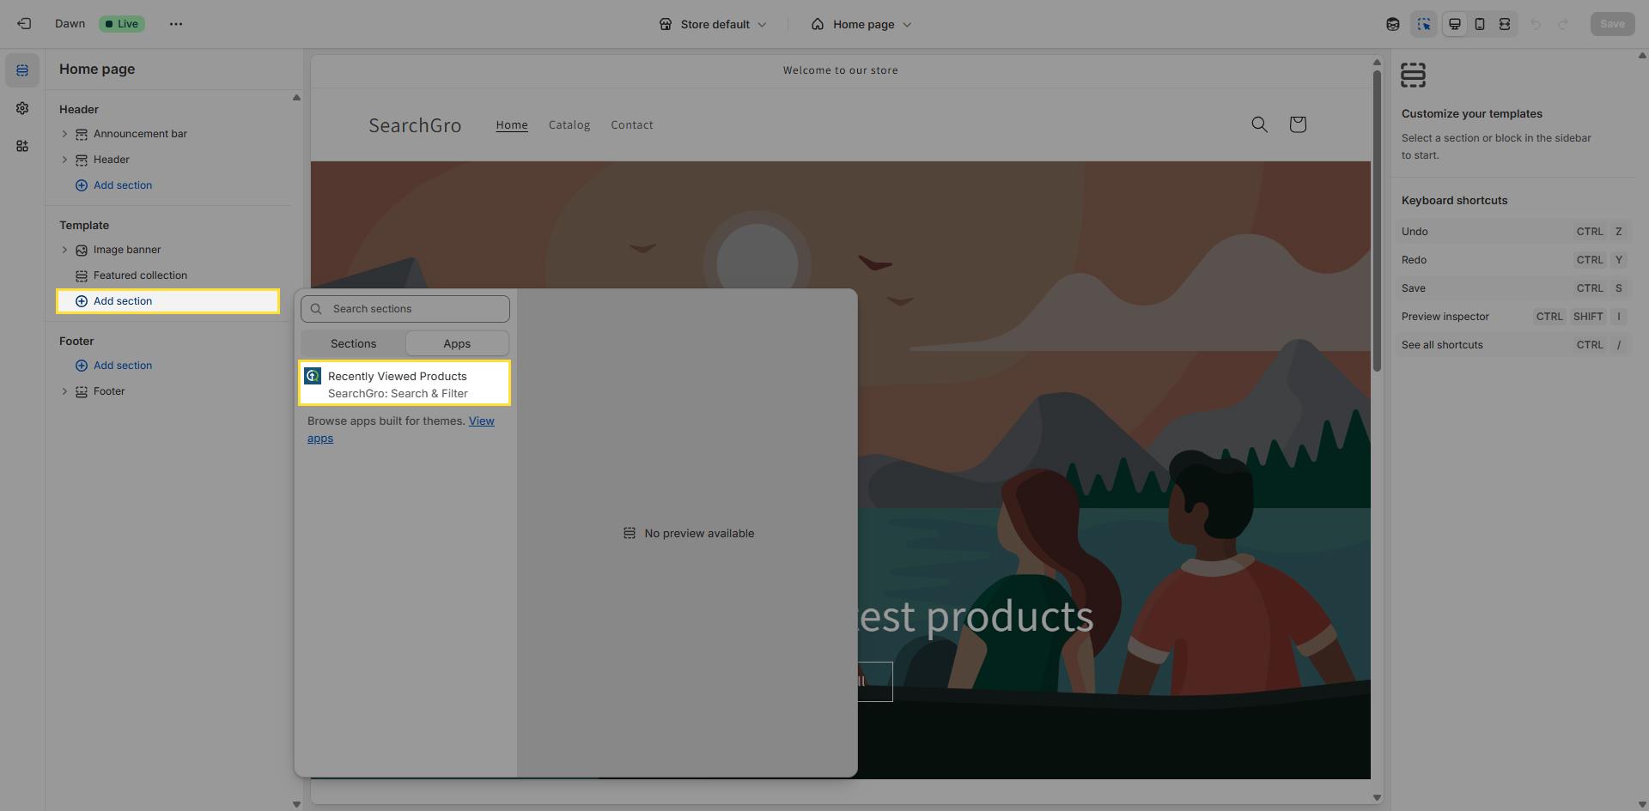
Task: Expand the Image banner section
Action: point(64,250)
